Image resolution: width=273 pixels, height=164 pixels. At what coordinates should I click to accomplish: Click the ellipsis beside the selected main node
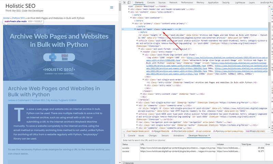tap(123, 29)
